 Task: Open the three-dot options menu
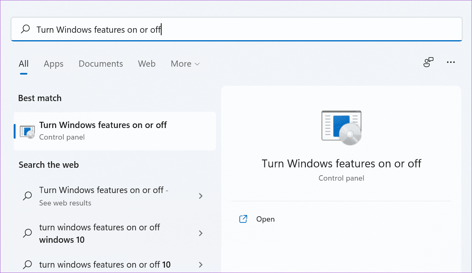450,62
